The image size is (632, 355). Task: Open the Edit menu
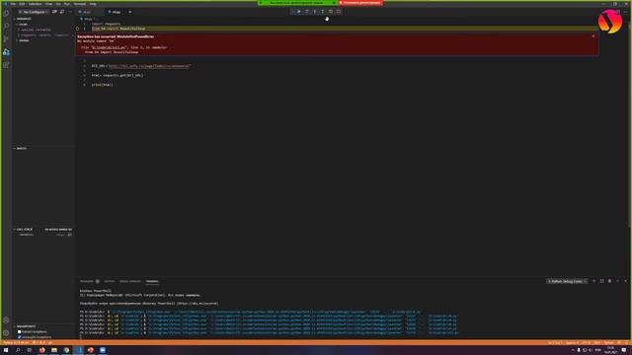22,4
